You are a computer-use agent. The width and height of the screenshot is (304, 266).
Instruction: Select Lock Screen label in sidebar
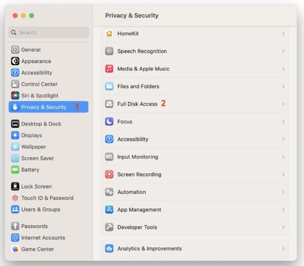click(36, 186)
